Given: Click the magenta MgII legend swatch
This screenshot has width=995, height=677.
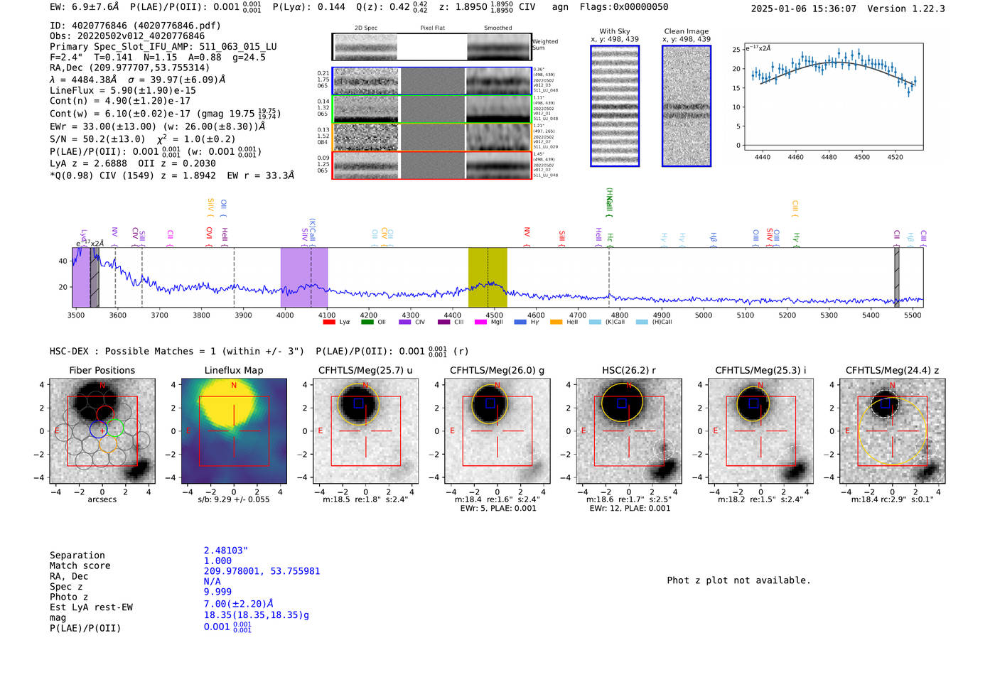Looking at the screenshot, I should (x=481, y=323).
